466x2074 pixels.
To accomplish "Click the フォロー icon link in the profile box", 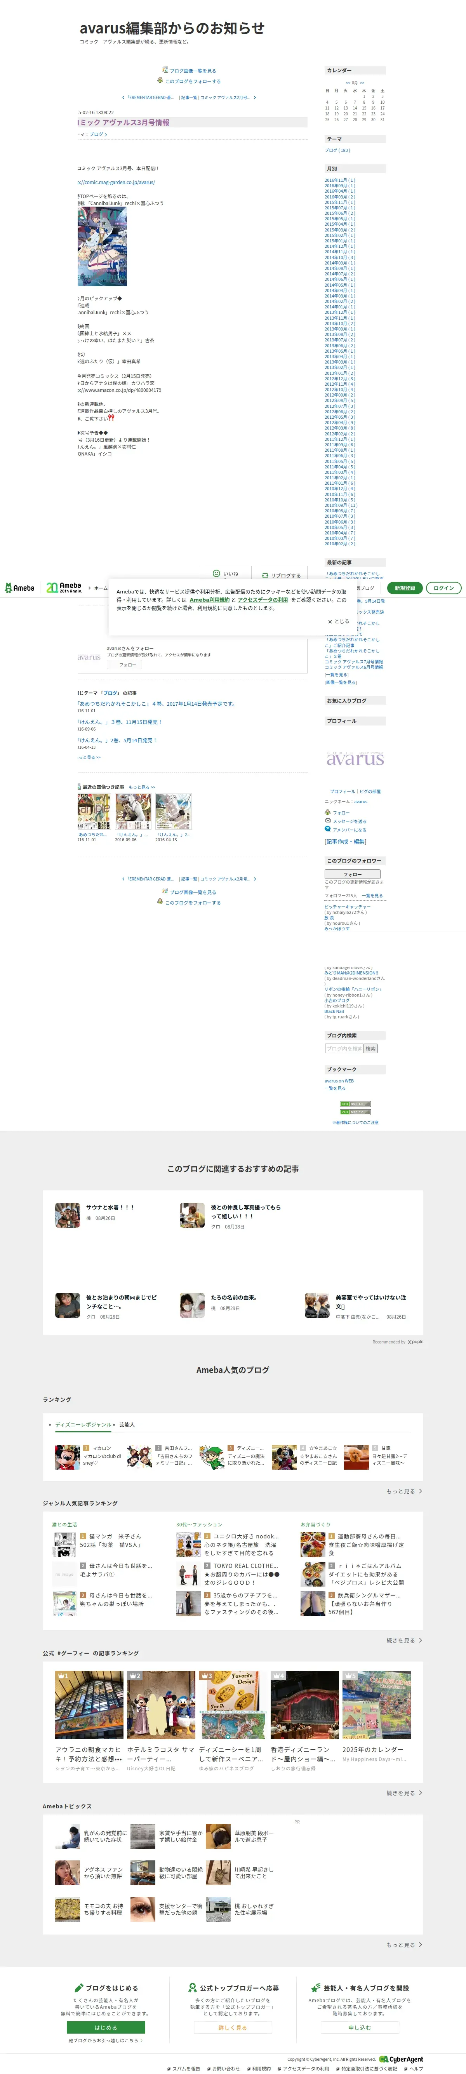I will pos(337,813).
